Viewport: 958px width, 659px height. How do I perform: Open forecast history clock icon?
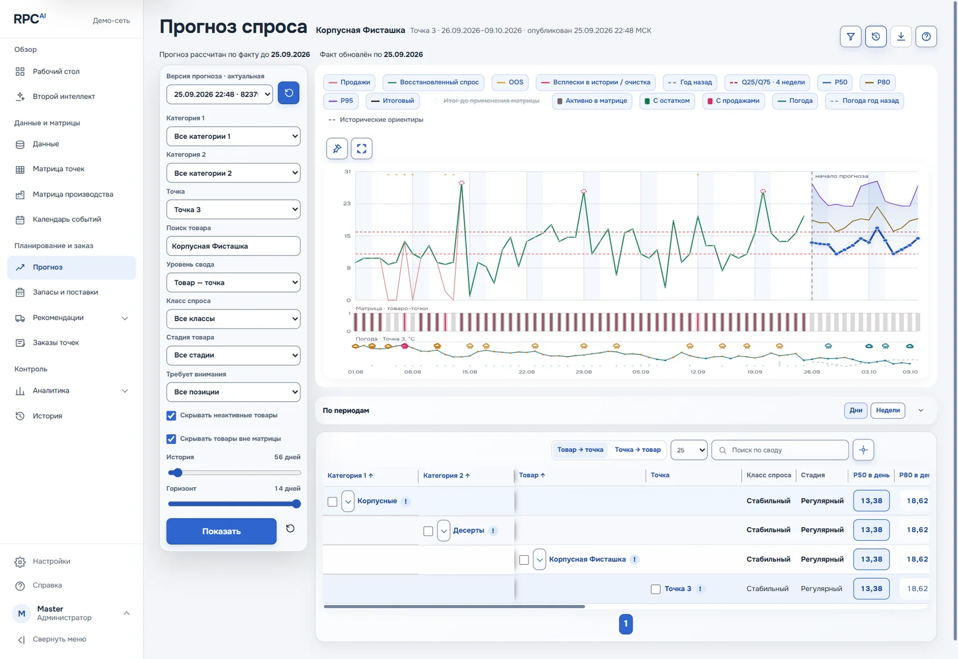(x=876, y=37)
